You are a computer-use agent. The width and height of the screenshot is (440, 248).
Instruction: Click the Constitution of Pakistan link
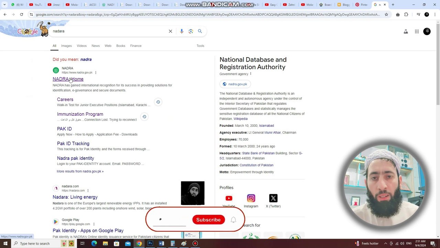tap(256, 165)
